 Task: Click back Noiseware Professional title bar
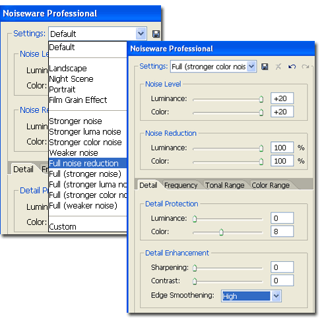[x=80, y=14]
